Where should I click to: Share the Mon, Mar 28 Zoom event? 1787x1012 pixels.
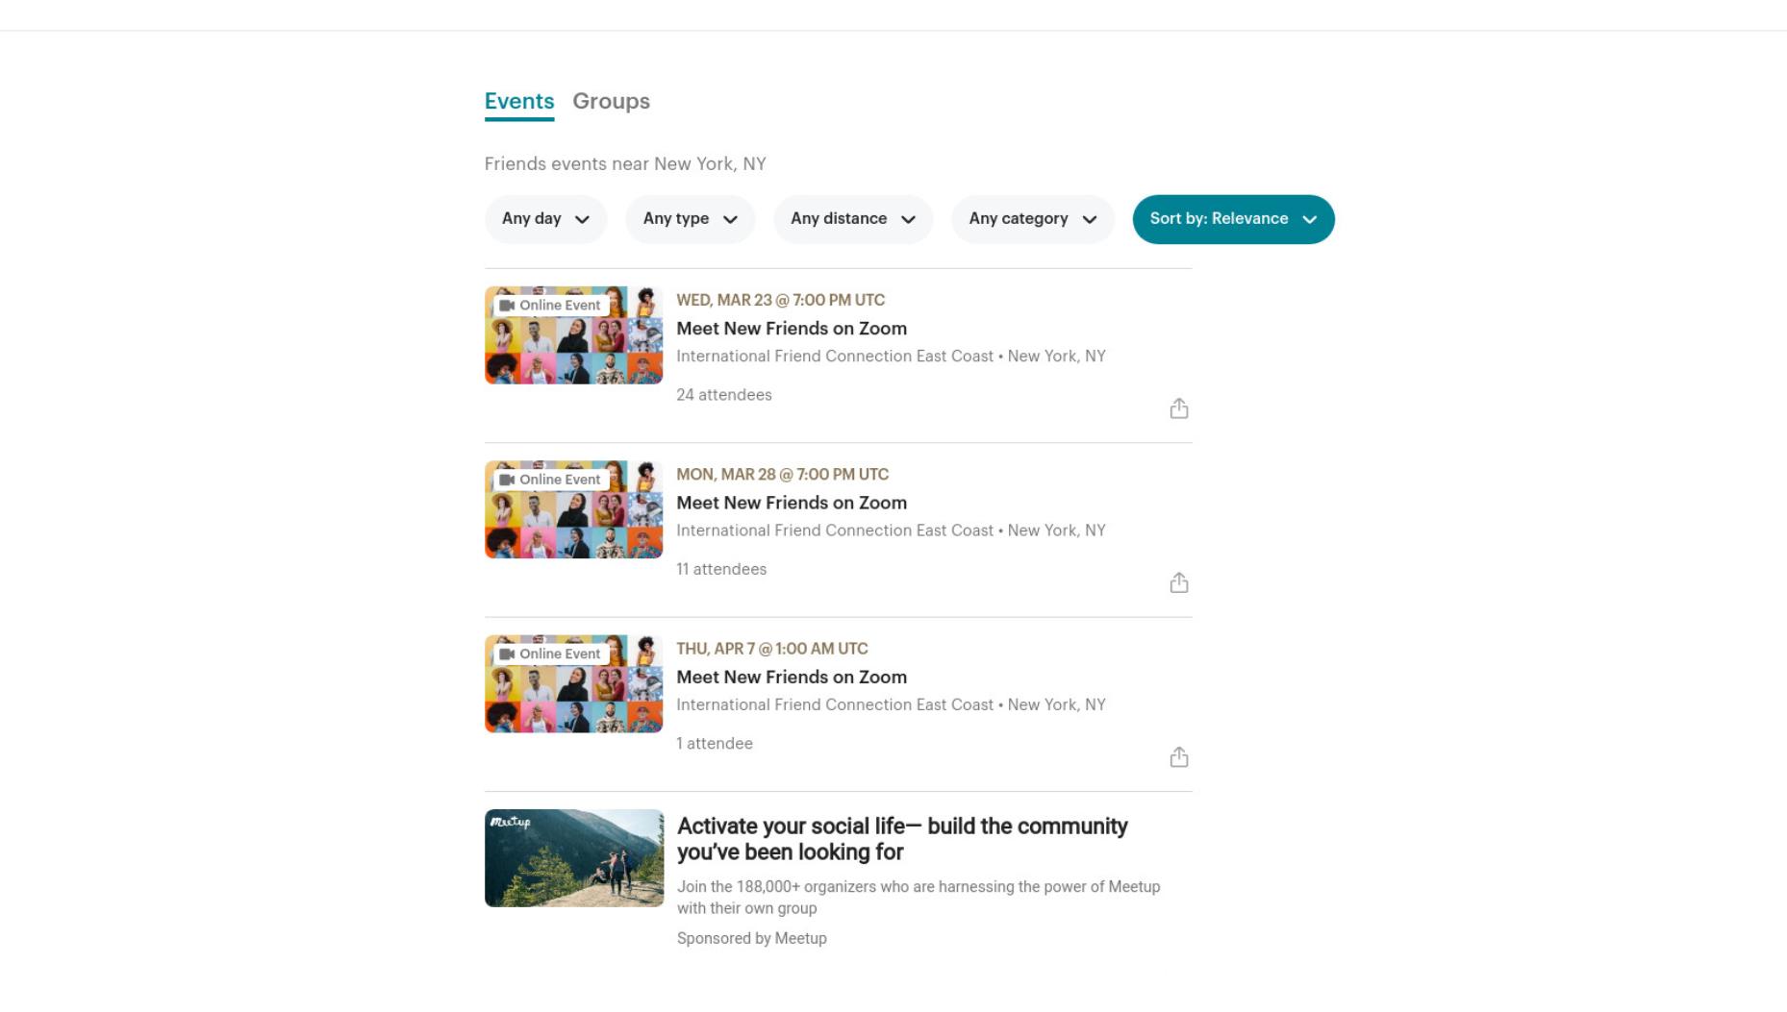(1179, 583)
